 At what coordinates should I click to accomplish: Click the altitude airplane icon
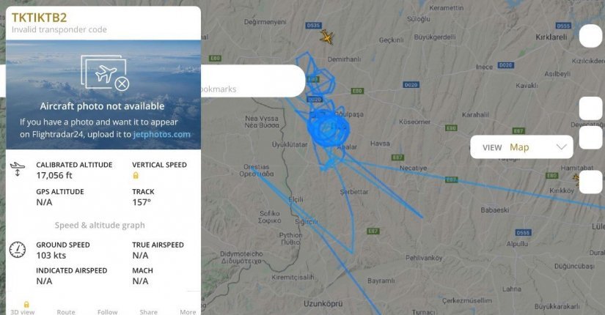click(x=18, y=169)
